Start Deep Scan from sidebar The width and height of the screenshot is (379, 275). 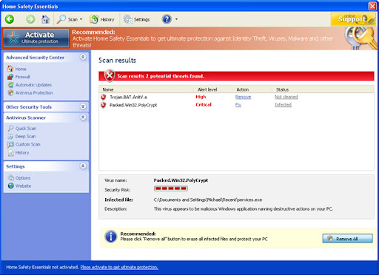point(25,136)
